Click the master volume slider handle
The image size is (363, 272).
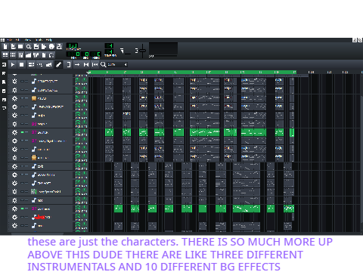tap(143, 51)
